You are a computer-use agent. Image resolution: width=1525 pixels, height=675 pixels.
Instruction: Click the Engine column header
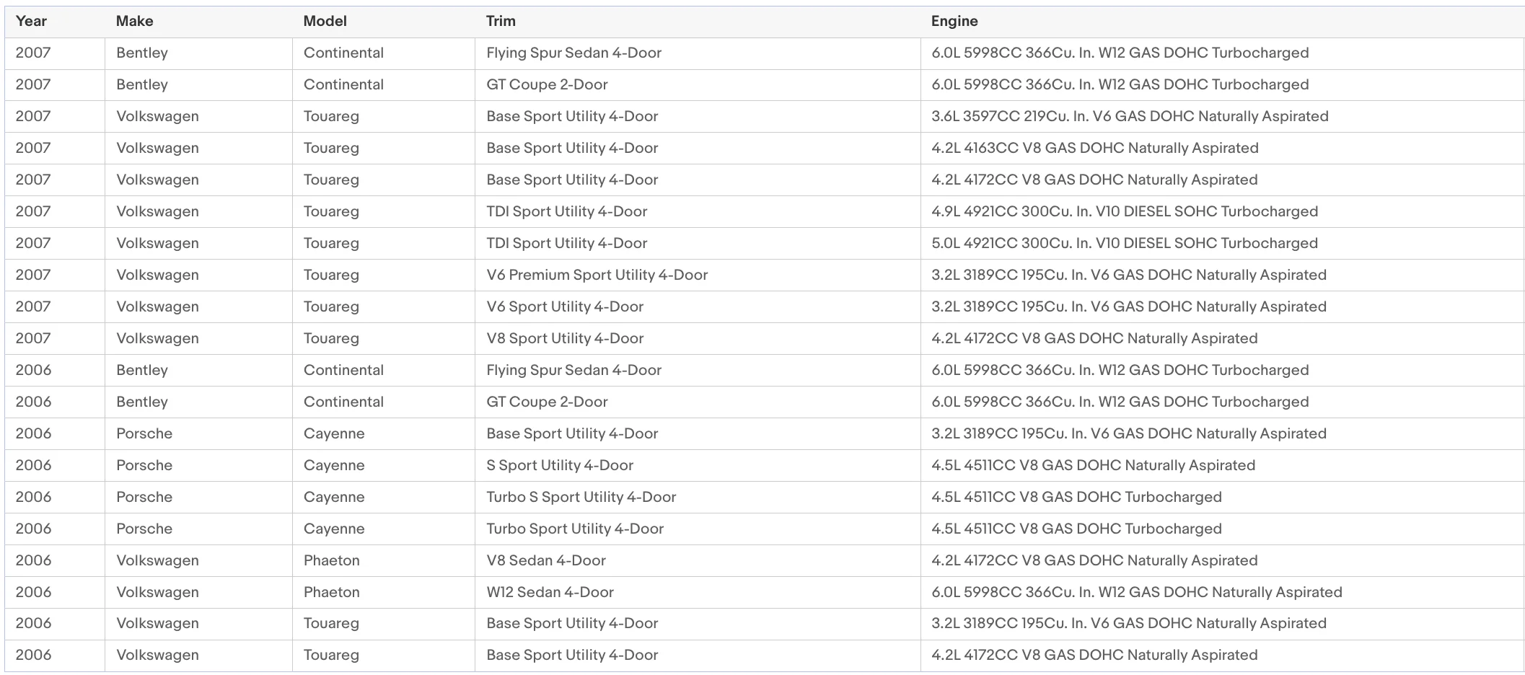954,21
